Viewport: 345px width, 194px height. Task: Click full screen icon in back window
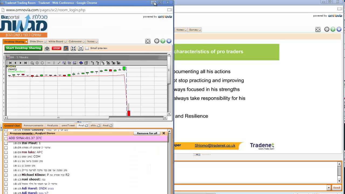[x=318, y=30]
